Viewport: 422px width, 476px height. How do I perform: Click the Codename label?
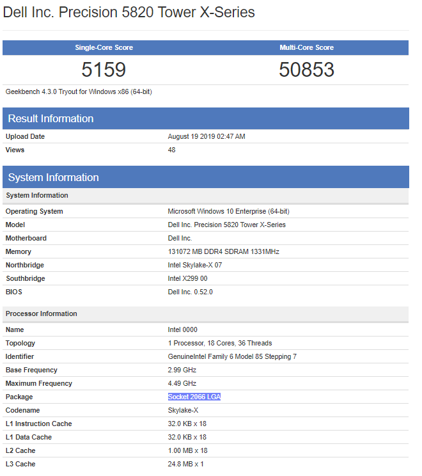point(23,410)
